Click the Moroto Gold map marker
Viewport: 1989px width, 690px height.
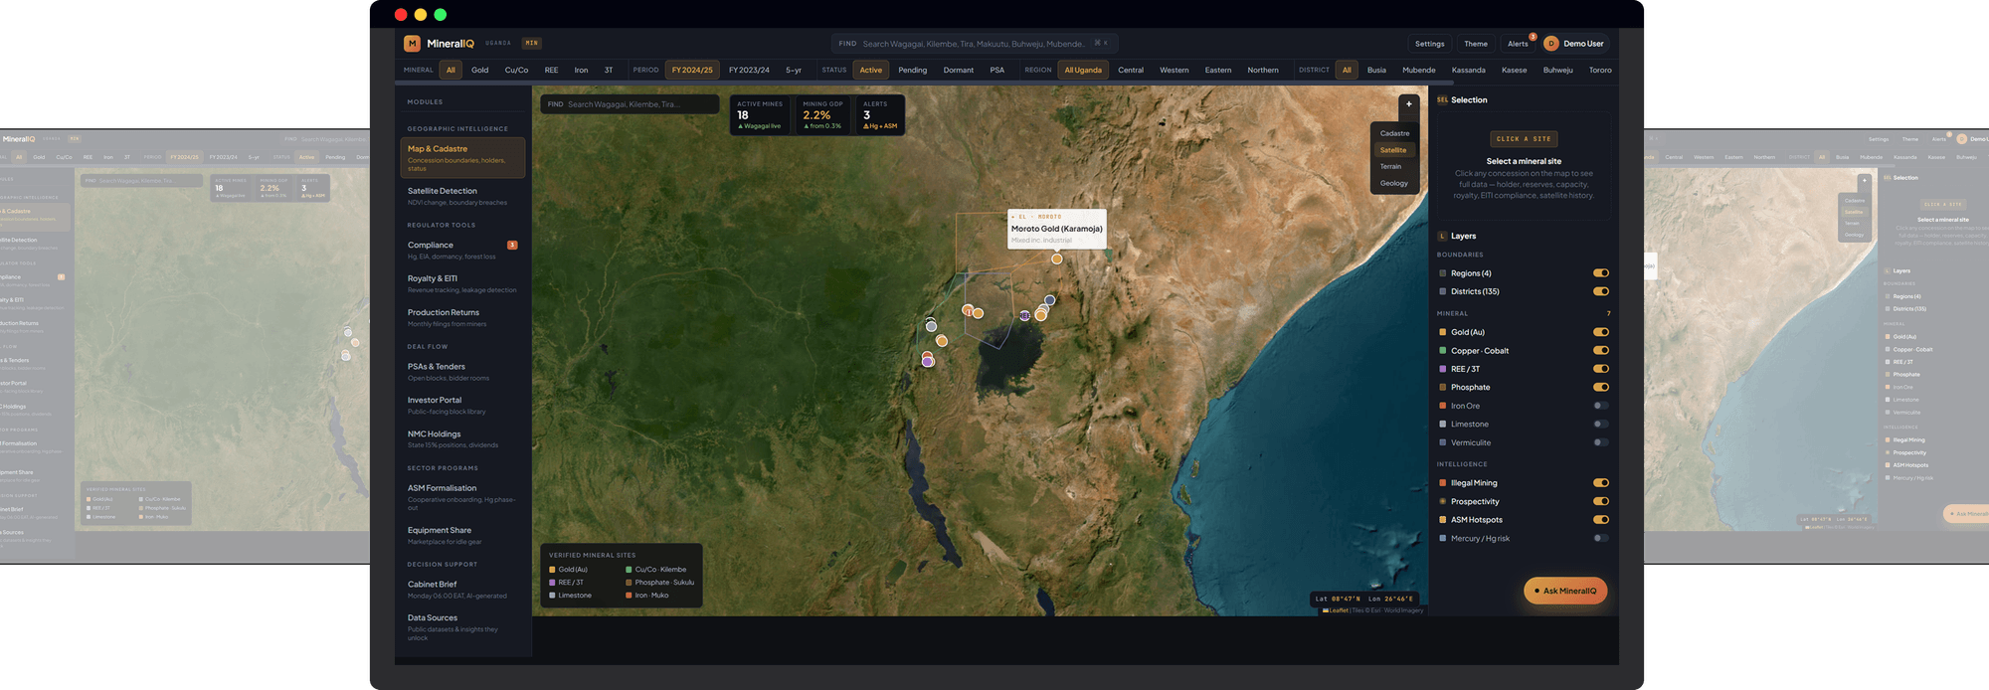tap(1057, 259)
